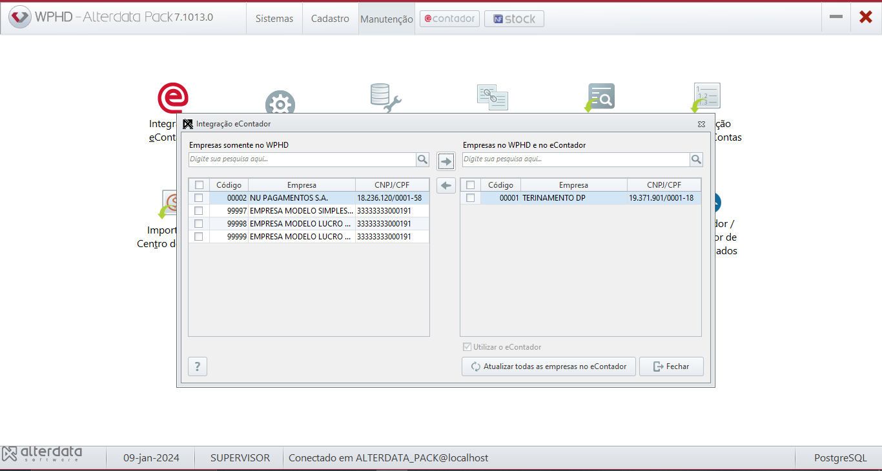Click Alterdata software logo in status bar
882x471 pixels.
click(41, 454)
